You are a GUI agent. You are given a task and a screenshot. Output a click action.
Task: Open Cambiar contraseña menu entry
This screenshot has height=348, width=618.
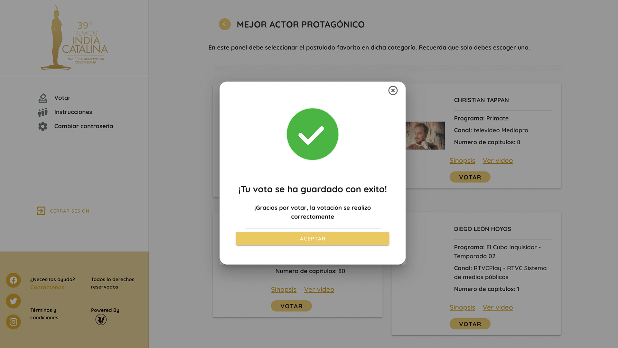pos(84,126)
